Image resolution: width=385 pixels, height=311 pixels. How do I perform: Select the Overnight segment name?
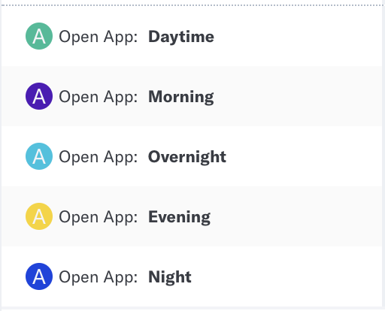pyautogui.click(x=187, y=157)
